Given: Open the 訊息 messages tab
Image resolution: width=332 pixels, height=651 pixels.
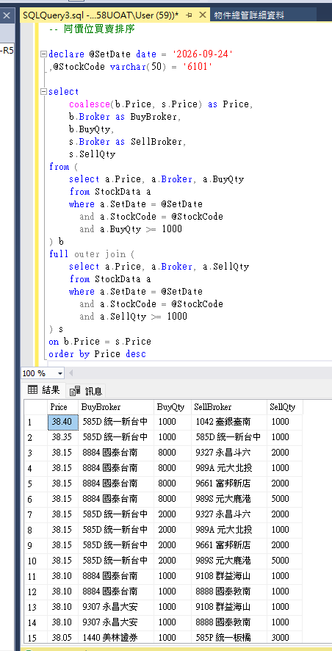Looking at the screenshot, I should pos(86,391).
